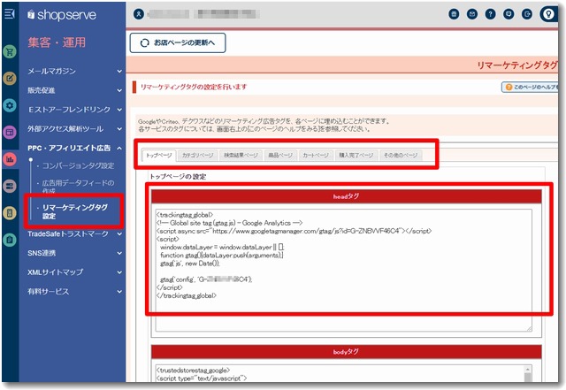This screenshot has height=390, width=566.
Task: Expand the 外部アクセス解析ツール menu
Action: click(74, 128)
